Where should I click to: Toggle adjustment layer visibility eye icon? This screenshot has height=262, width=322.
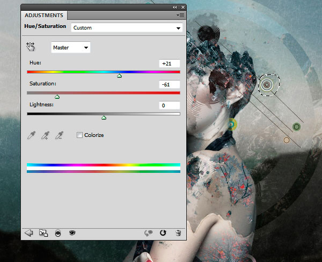(x=72, y=232)
